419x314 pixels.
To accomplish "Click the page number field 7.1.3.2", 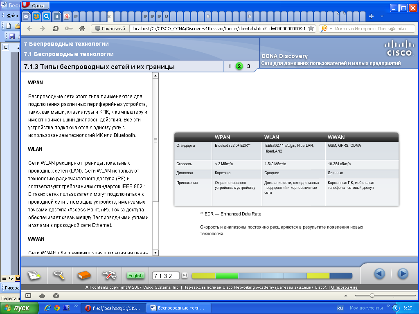I will pos(166,276).
